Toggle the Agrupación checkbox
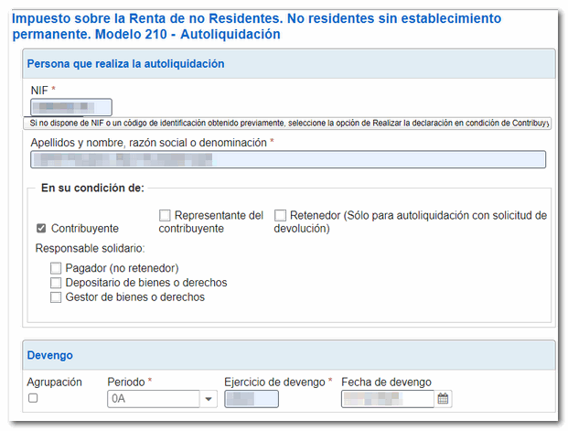 34,398
